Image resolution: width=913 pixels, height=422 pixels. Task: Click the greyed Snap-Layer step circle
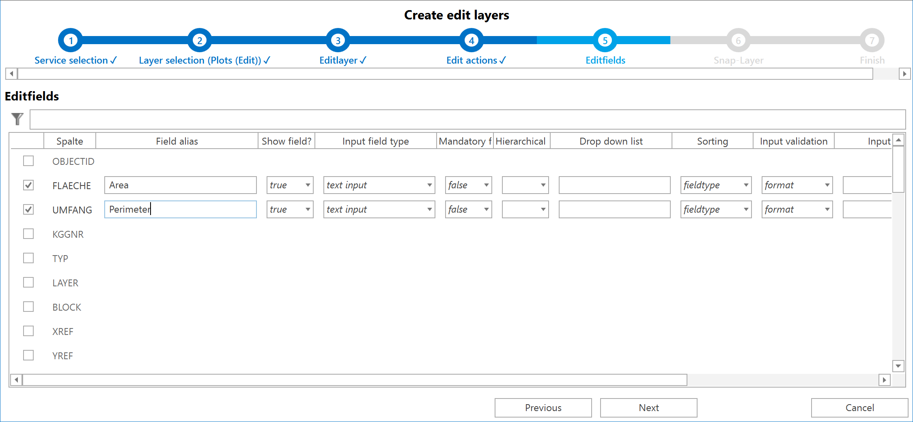pos(738,40)
